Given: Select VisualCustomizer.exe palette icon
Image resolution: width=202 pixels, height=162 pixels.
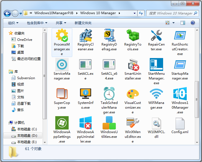Looking at the screenshot, I should click(x=133, y=94).
